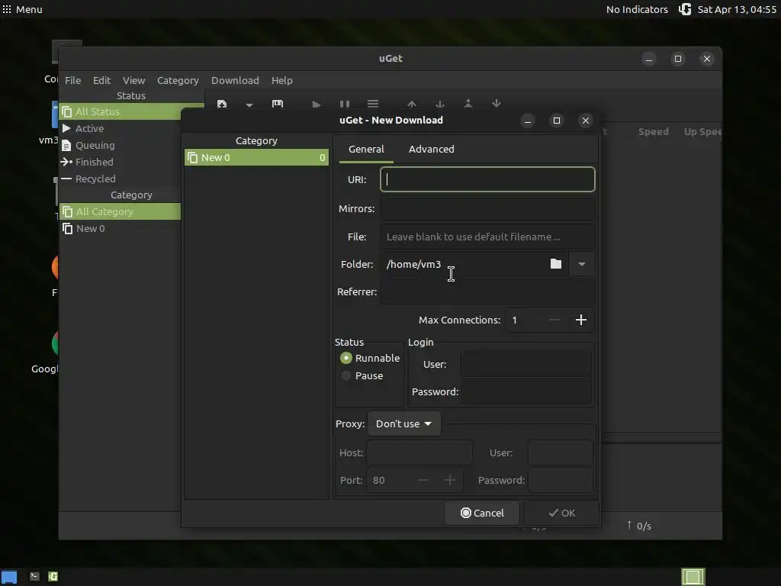Image resolution: width=781 pixels, height=586 pixels.
Task: Click the Max Connections value field
Action: pos(523,320)
